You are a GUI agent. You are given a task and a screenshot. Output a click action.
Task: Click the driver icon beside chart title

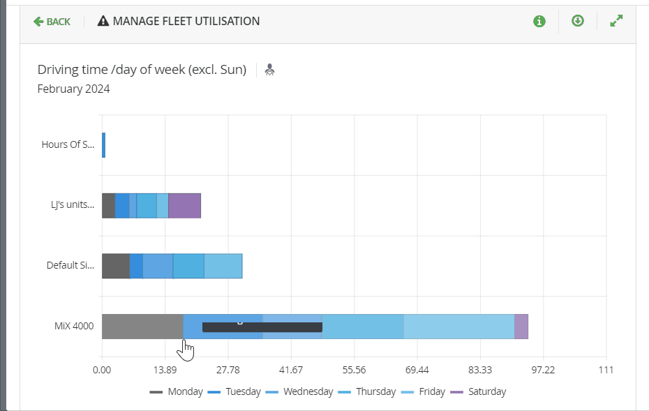click(x=269, y=70)
